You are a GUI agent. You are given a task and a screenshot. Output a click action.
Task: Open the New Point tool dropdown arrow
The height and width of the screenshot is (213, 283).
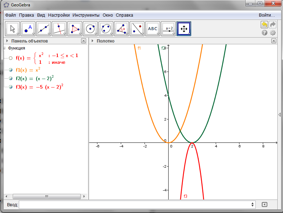click(x=33, y=34)
